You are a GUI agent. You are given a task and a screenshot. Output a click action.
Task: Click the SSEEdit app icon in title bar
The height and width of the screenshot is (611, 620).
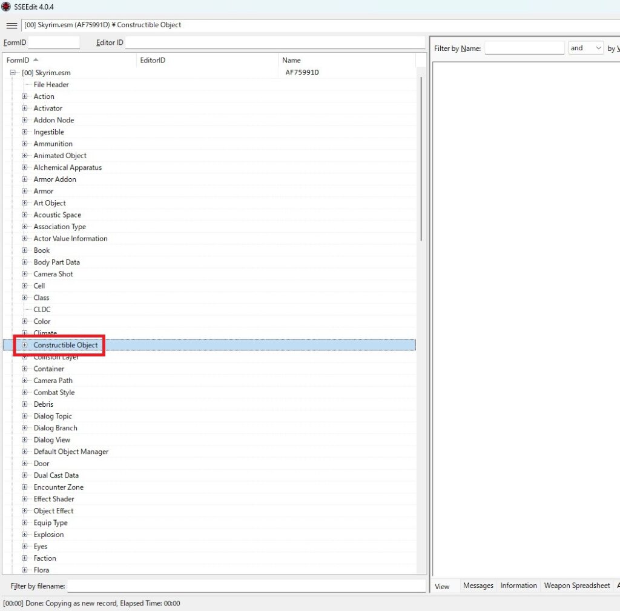pos(6,7)
